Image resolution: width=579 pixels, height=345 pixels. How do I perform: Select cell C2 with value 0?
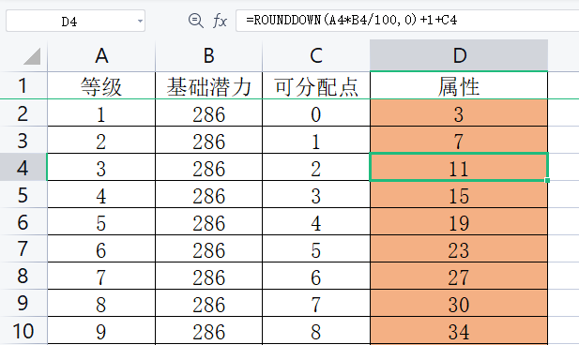[316, 112]
